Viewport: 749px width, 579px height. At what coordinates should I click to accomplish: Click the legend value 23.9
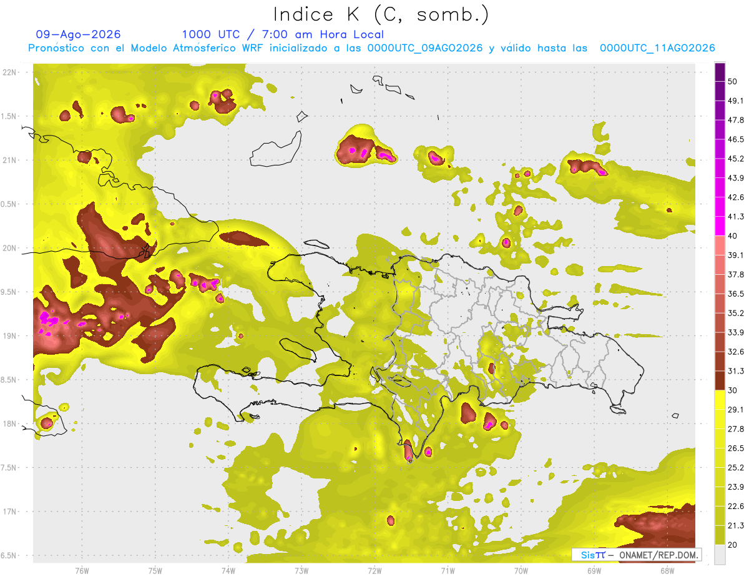click(x=735, y=487)
